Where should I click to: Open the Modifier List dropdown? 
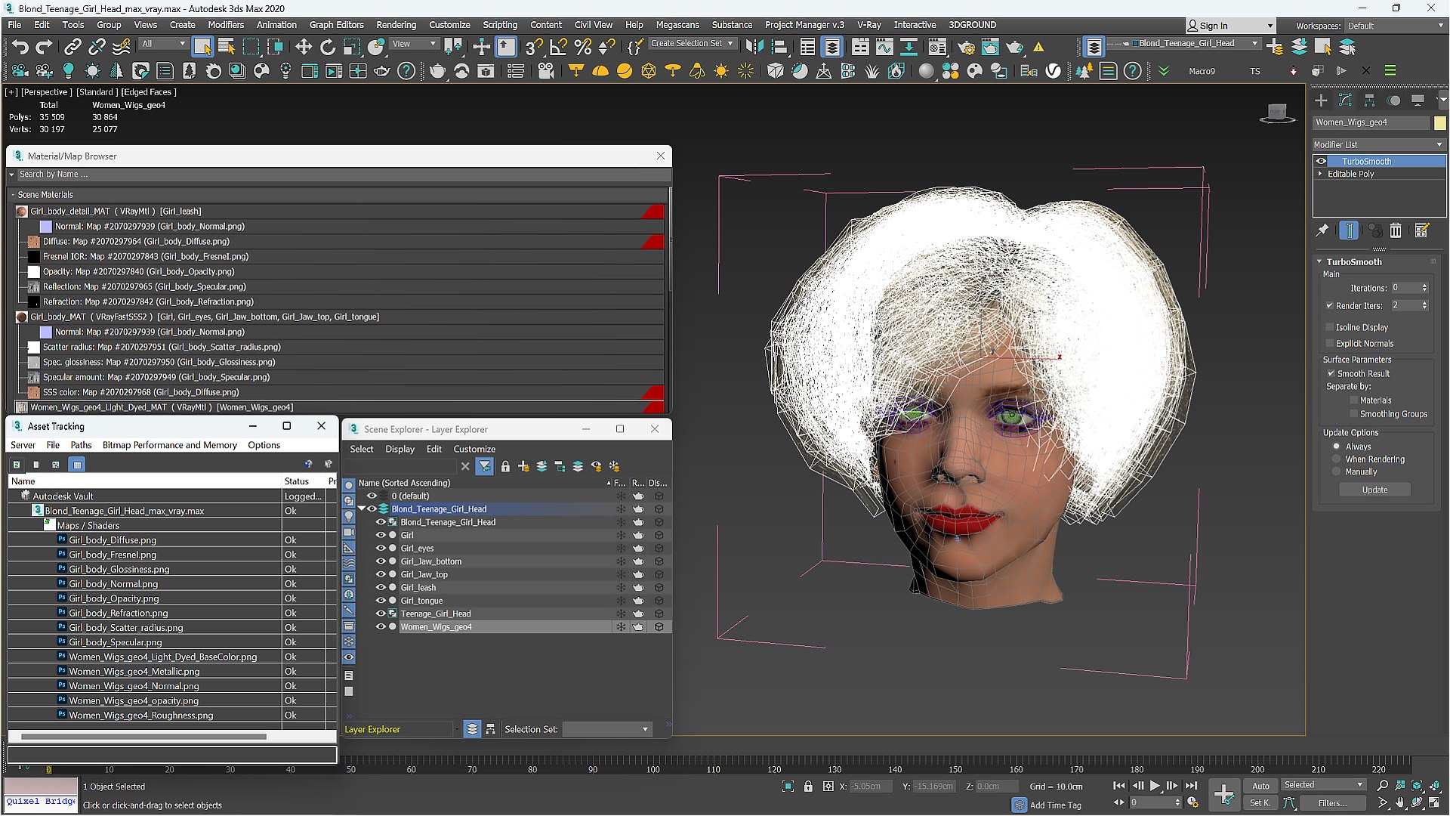coord(1378,144)
